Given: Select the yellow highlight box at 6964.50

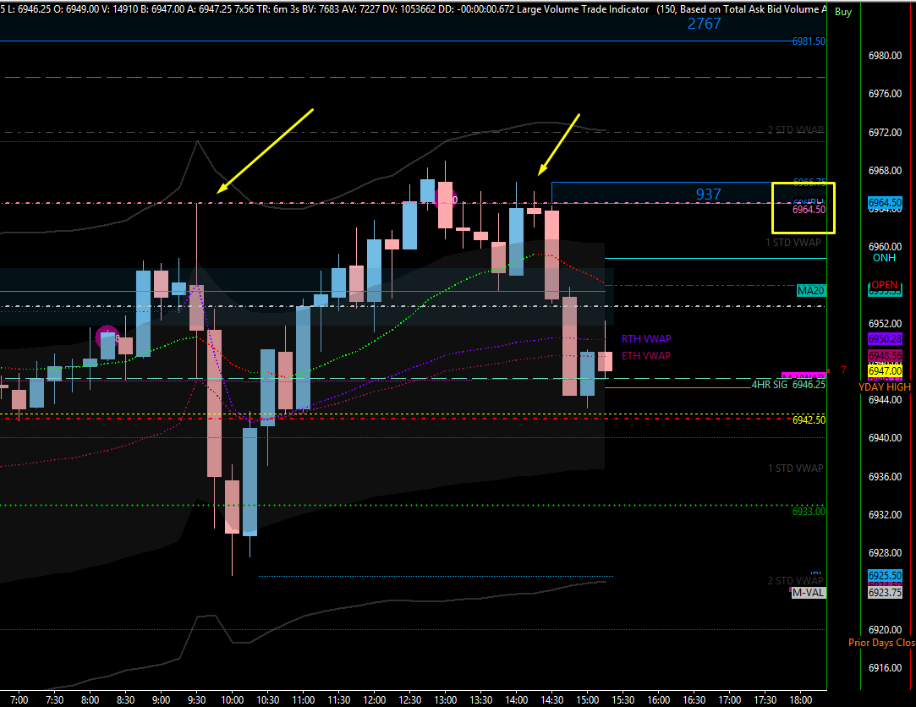Looking at the screenshot, I should (x=803, y=207).
